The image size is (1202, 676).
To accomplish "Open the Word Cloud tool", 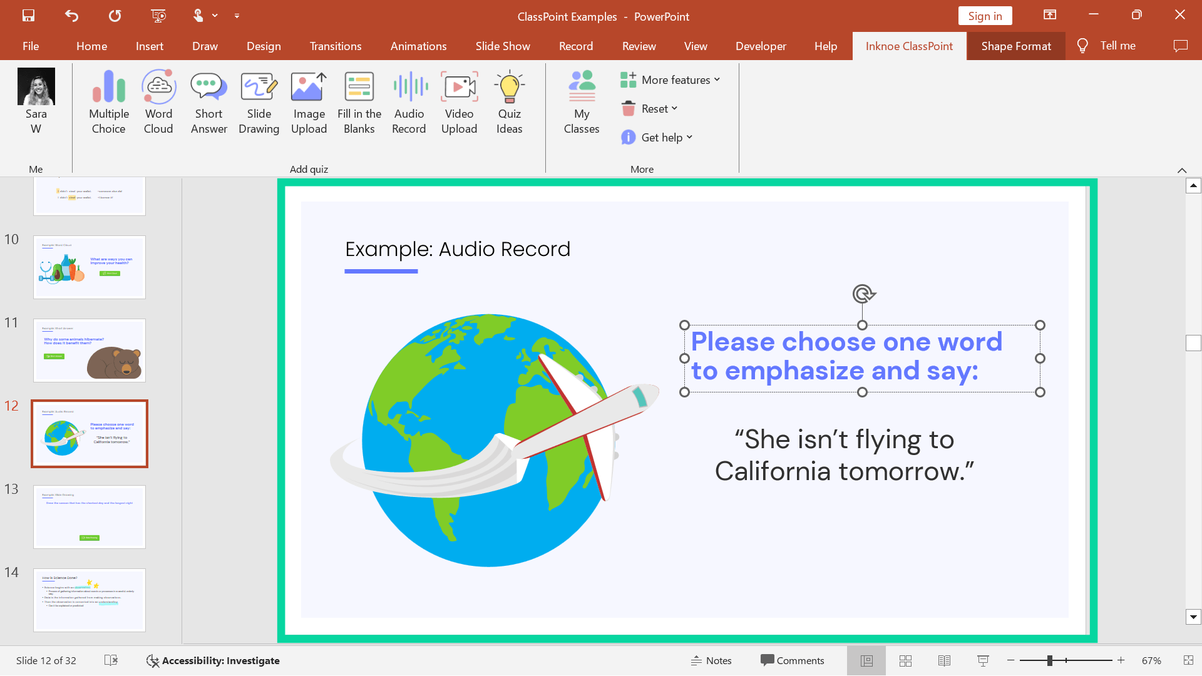I will pos(158,99).
